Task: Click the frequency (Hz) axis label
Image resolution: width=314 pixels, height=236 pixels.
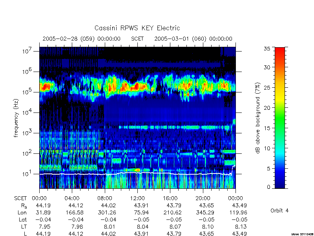Action: [16, 118]
